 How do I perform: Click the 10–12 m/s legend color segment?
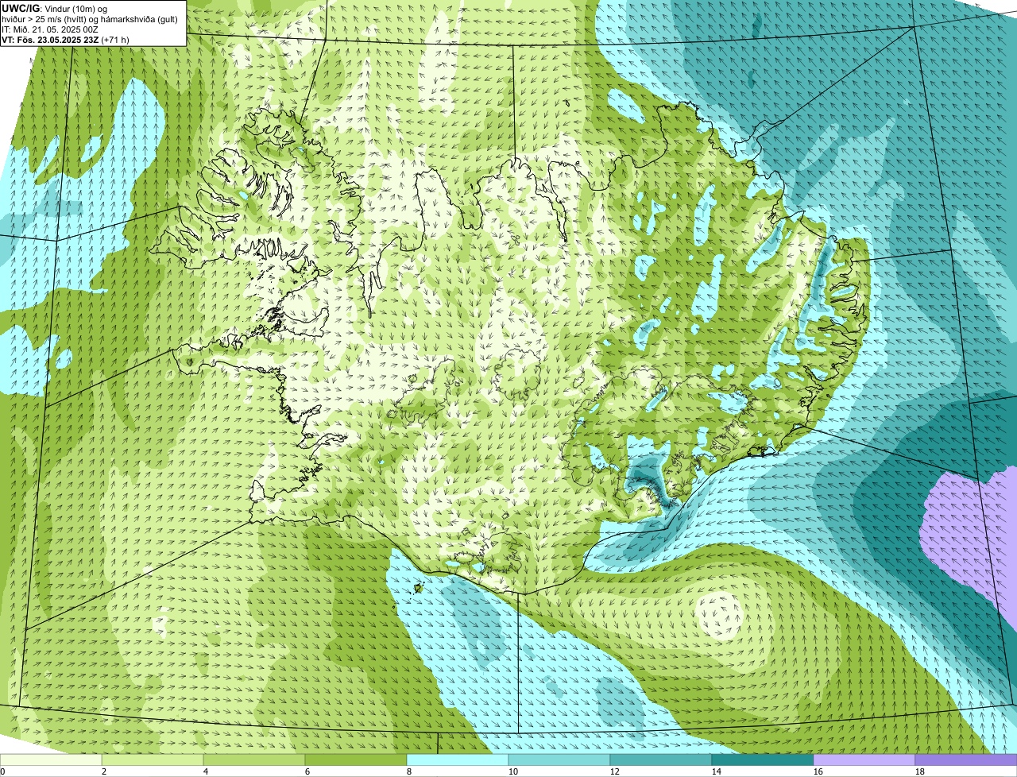[559, 760]
